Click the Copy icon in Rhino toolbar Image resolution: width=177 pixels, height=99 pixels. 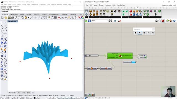pos(22,18)
